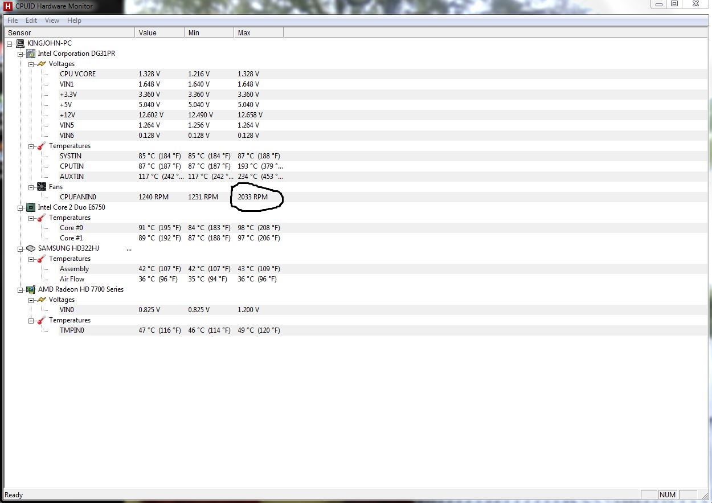Select the CPU VCORE voltage row
Image resolution: width=712 pixels, height=503 pixels.
pos(77,74)
